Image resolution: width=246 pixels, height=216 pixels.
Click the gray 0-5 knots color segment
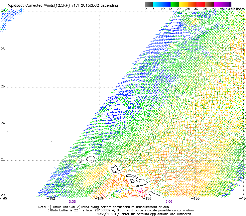click(149, 4)
